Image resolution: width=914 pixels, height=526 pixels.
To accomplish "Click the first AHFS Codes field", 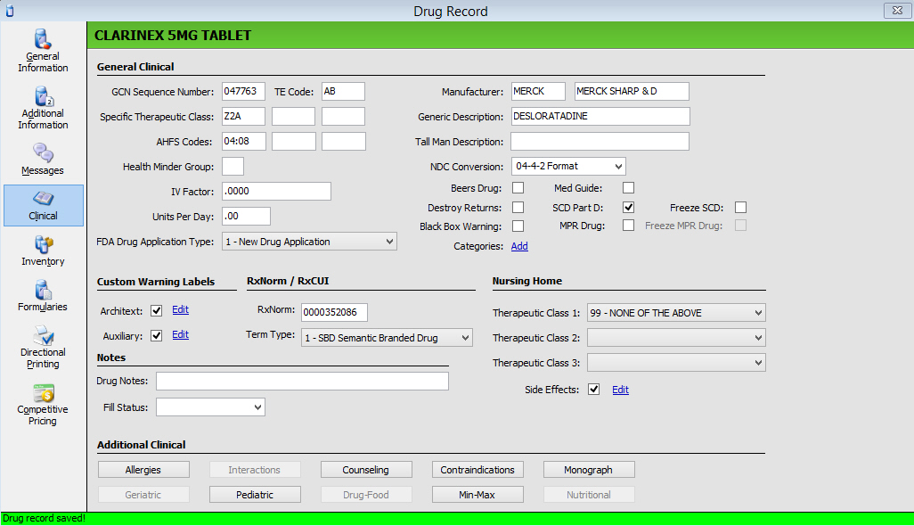I will pyautogui.click(x=244, y=141).
